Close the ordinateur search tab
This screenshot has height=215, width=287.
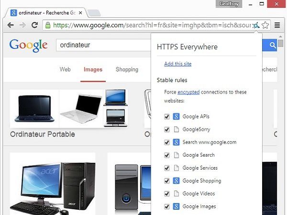(80, 13)
